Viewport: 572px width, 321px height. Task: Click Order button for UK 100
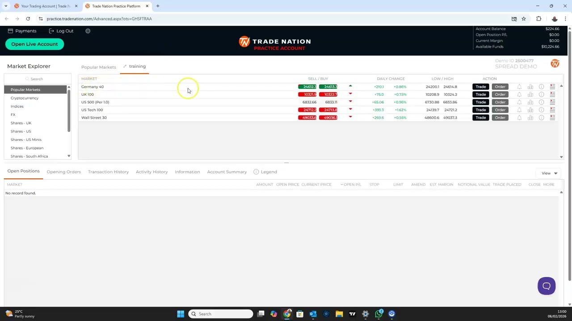pos(500,95)
